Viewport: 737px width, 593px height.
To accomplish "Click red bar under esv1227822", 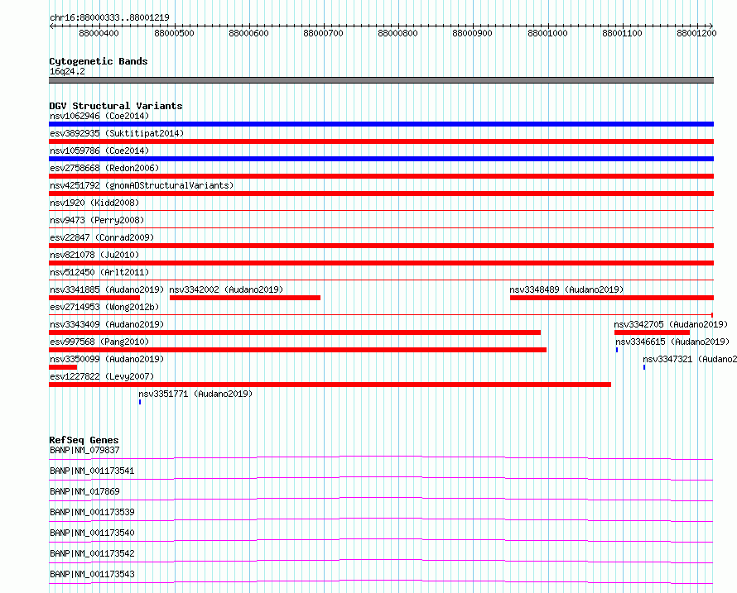I will click(x=330, y=385).
